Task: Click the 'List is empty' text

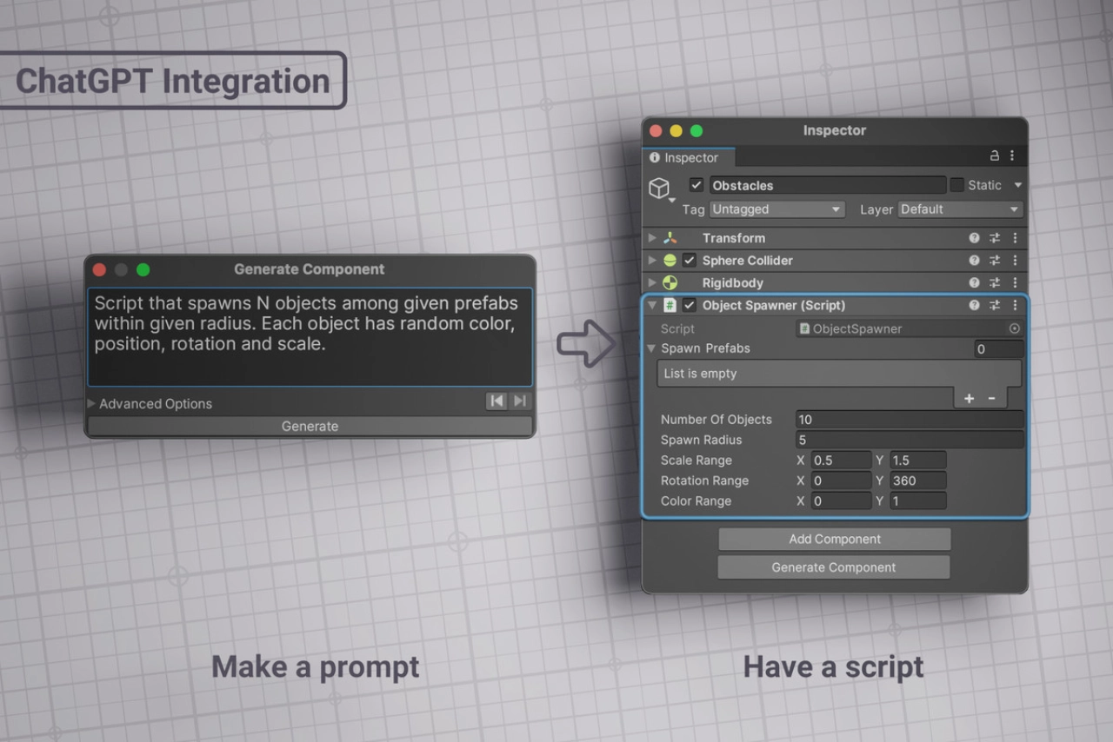Action: click(700, 374)
